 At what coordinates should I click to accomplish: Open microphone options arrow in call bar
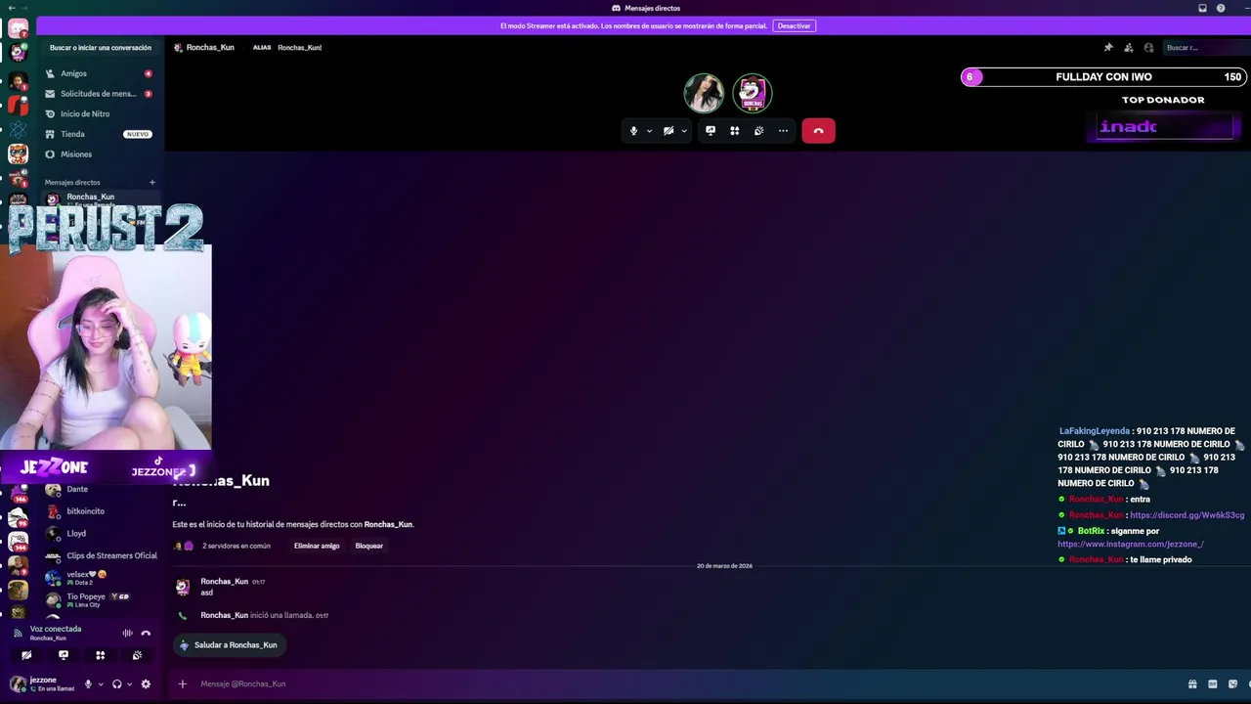pos(649,131)
